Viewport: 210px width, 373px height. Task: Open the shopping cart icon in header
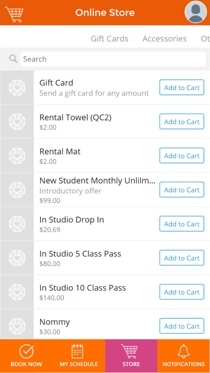click(14, 14)
